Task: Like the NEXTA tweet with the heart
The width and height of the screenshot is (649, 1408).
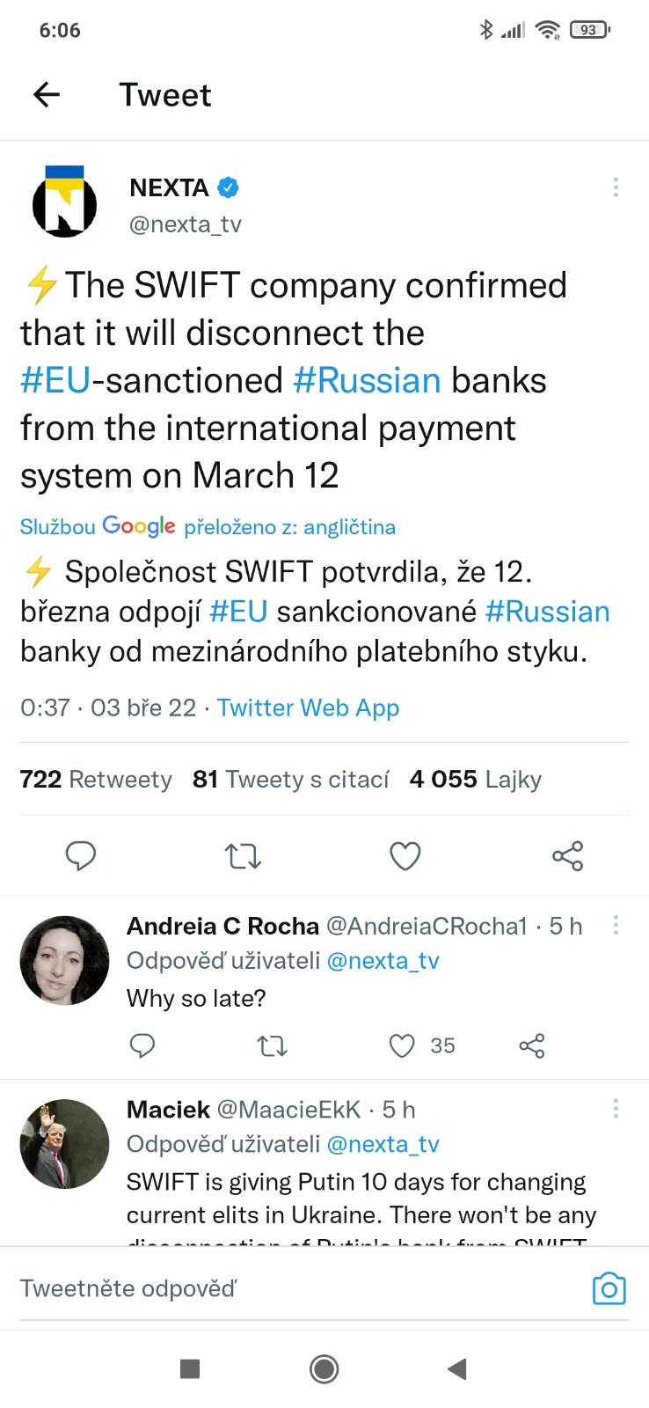Action: click(405, 855)
